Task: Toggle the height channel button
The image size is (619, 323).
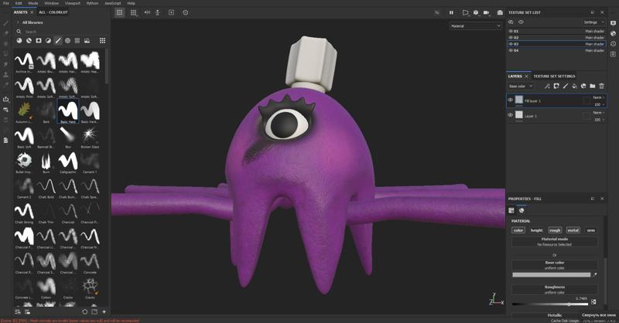Action: [x=536, y=230]
